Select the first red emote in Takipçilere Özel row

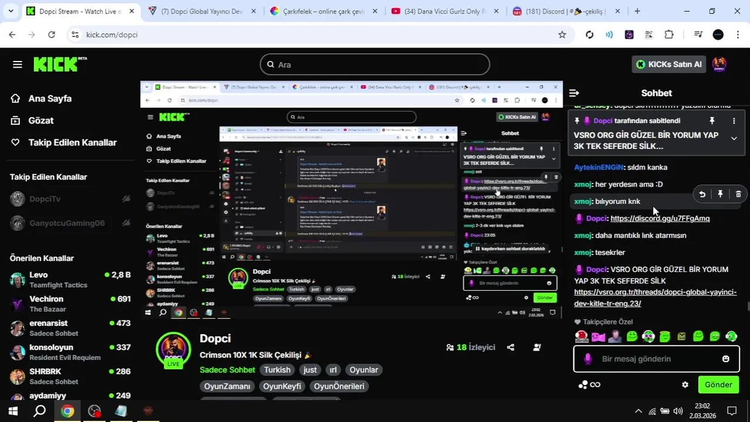pyautogui.click(x=582, y=336)
